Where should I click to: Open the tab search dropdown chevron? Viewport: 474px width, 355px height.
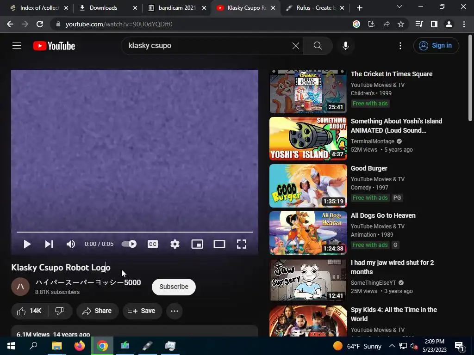pos(399,6)
